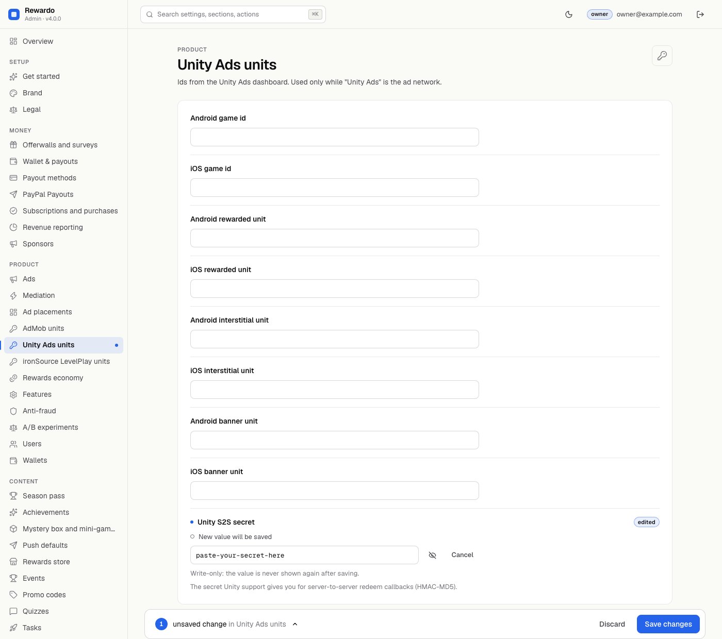Cancel the secret edit

click(462, 555)
